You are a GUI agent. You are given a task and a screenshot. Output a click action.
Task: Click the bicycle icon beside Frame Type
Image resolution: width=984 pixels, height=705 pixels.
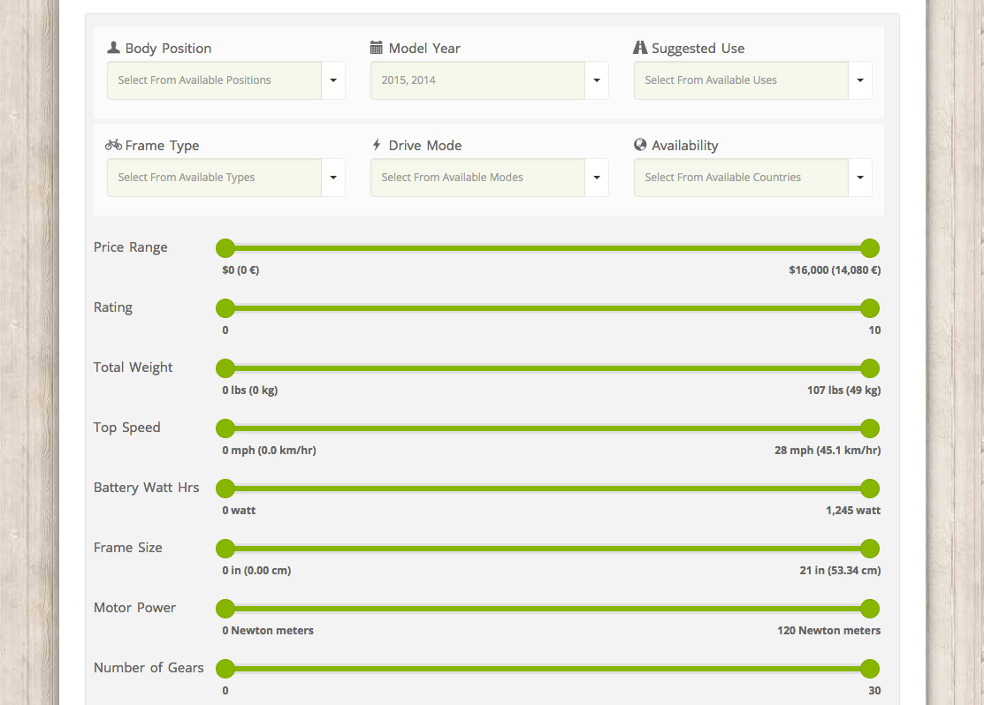tap(113, 145)
